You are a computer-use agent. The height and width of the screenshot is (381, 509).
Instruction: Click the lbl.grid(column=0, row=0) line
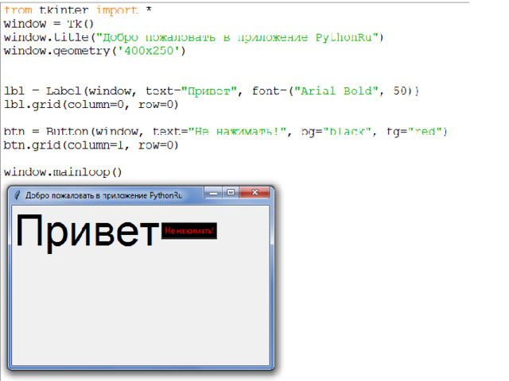coord(91,105)
